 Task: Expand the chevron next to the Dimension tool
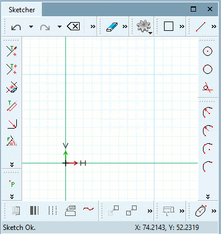tap(182, 211)
